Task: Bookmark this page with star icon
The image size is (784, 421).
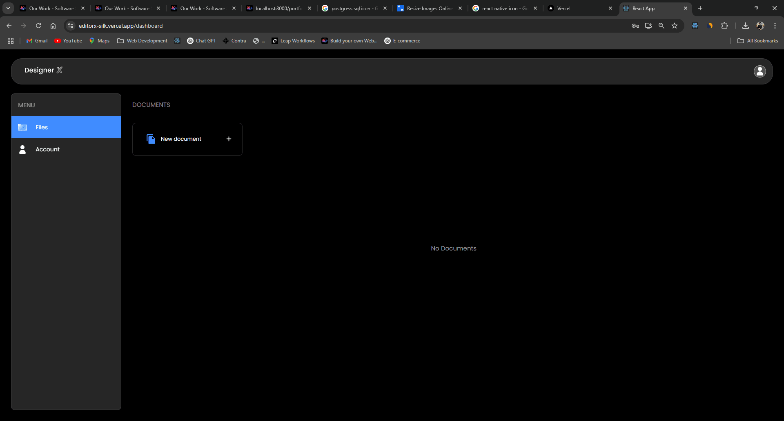Action: point(675,26)
